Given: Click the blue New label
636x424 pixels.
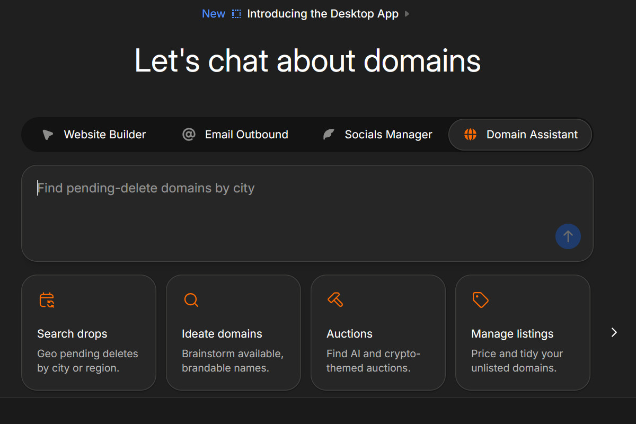Looking at the screenshot, I should click(214, 14).
